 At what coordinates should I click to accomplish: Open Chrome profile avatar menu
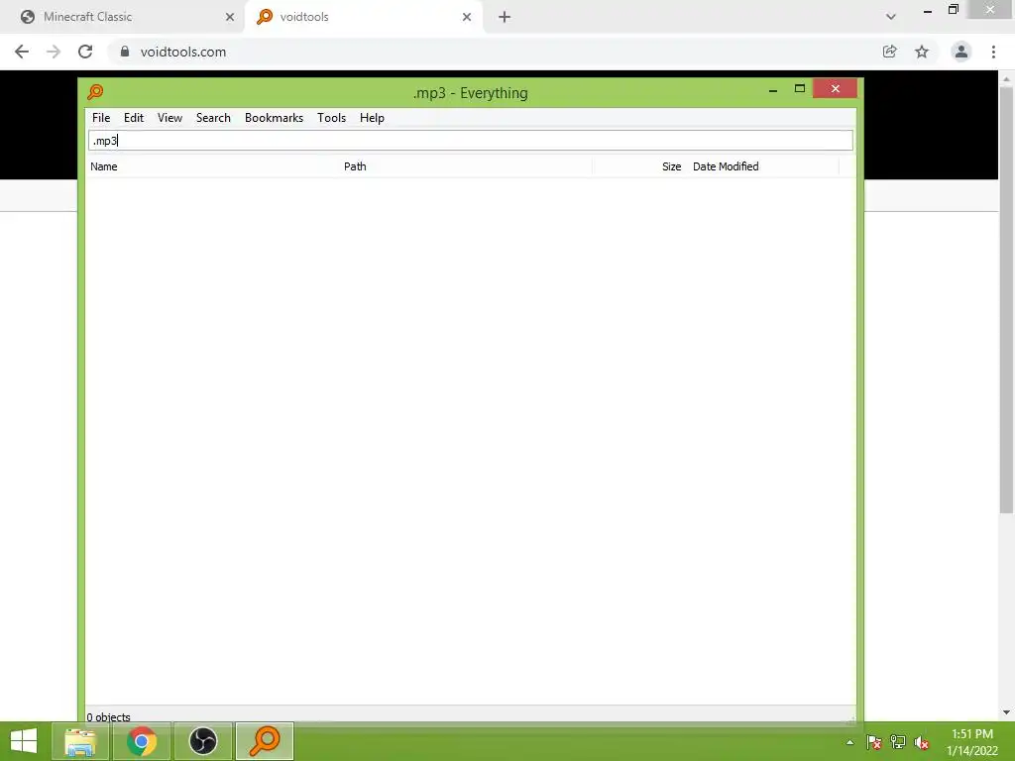(x=961, y=52)
